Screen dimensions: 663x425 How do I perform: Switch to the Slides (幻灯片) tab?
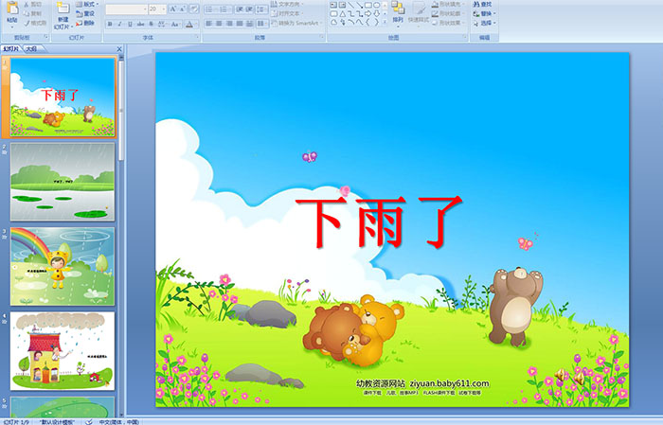click(x=11, y=48)
